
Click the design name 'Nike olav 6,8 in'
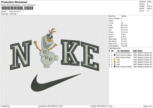point(15,11)
